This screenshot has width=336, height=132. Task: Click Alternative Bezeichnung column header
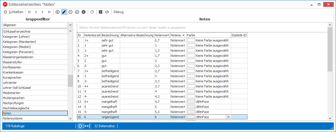[x=137, y=35]
